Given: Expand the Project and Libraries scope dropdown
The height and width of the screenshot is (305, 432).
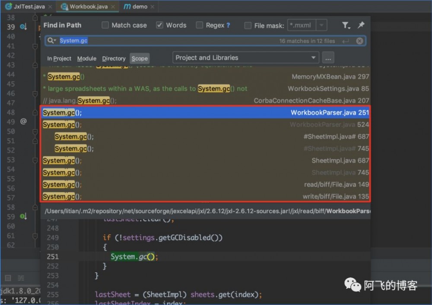Looking at the screenshot, I should click(x=314, y=58).
